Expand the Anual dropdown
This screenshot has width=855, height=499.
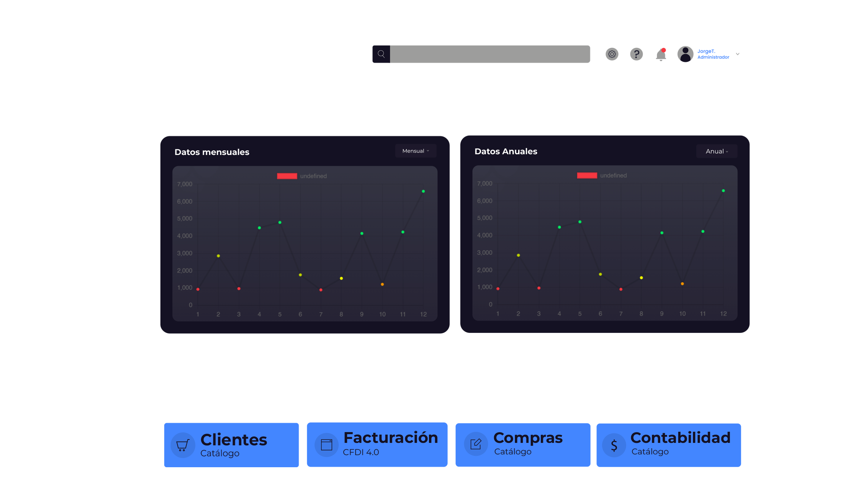click(716, 151)
